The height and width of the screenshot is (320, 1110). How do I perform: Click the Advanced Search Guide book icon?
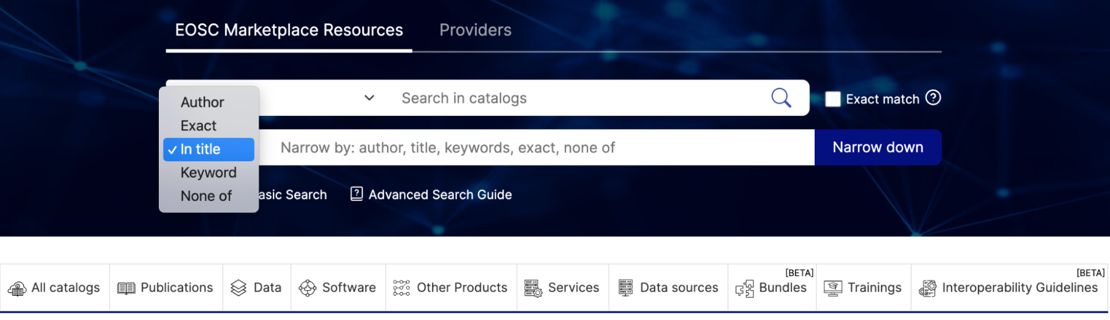pos(356,194)
